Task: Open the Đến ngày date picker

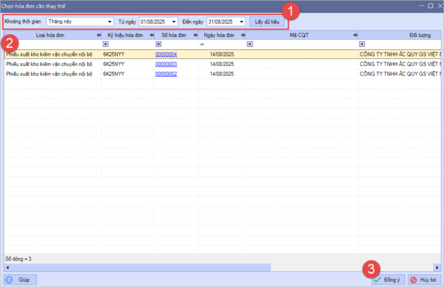Action: tap(241, 22)
